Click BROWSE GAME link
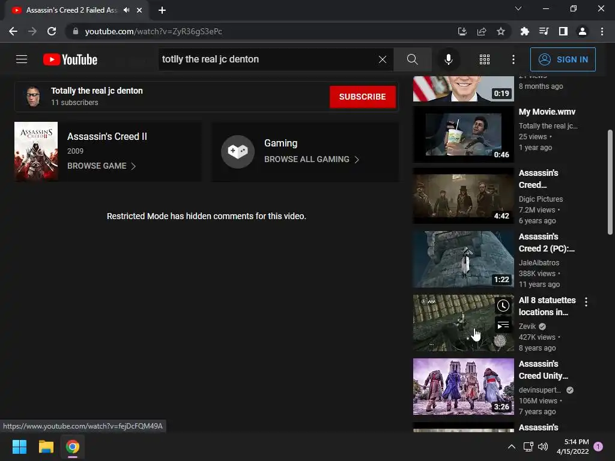This screenshot has width=615, height=461. (101, 166)
